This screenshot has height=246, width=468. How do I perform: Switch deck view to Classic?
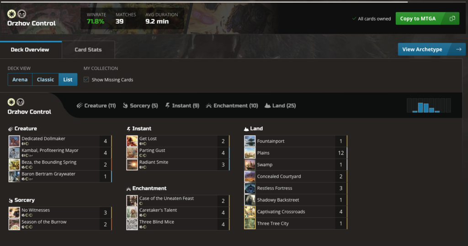click(45, 79)
